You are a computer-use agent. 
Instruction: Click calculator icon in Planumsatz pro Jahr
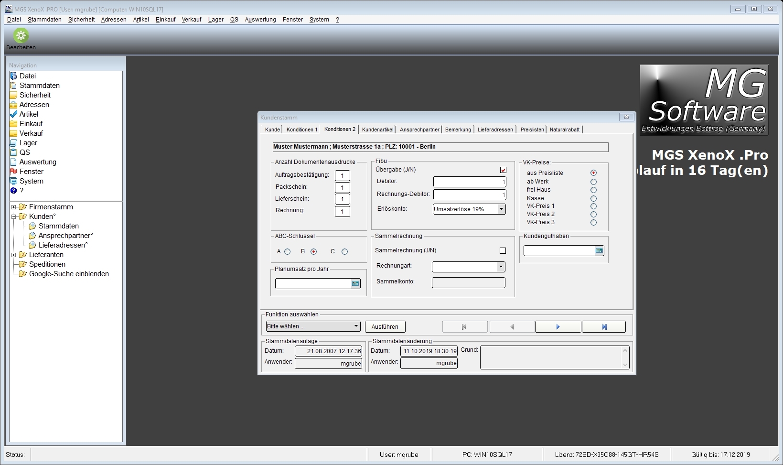click(x=355, y=284)
